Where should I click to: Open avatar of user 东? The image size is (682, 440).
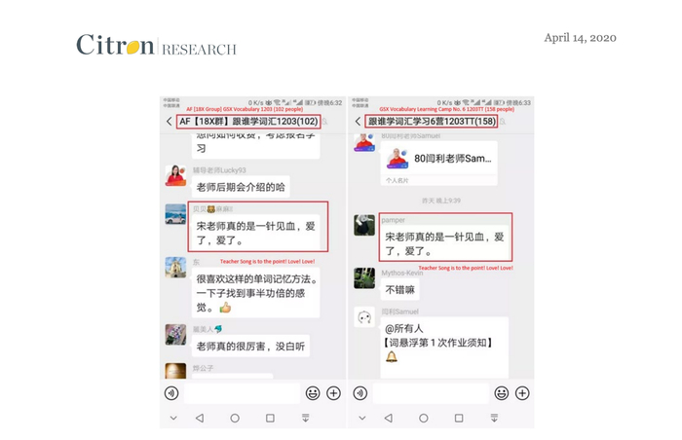175,267
